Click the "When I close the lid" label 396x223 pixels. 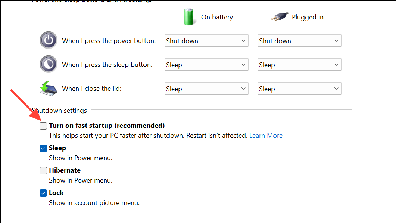click(x=92, y=89)
